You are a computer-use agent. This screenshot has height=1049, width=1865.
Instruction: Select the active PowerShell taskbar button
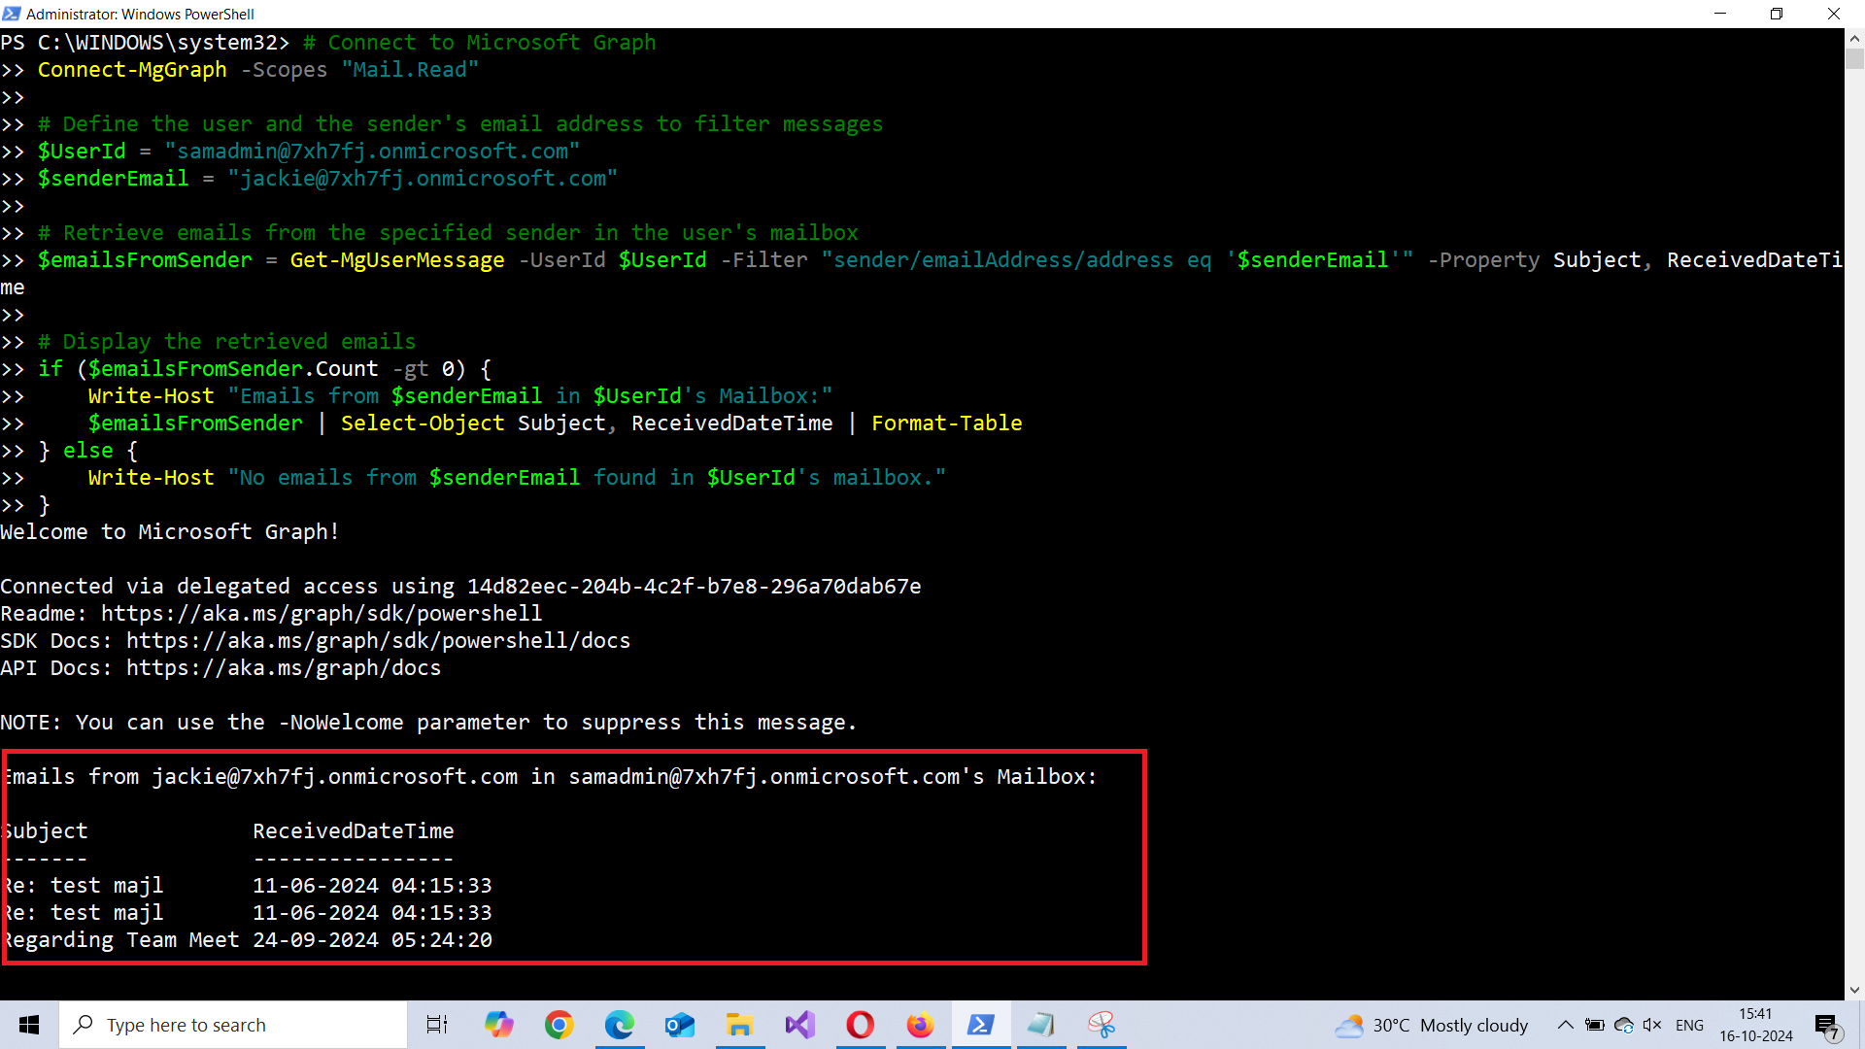click(980, 1025)
